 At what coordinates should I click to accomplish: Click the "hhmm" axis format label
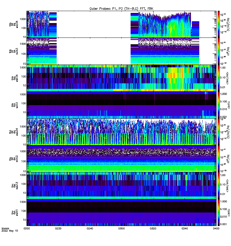pyautogui.click(x=5, y=228)
